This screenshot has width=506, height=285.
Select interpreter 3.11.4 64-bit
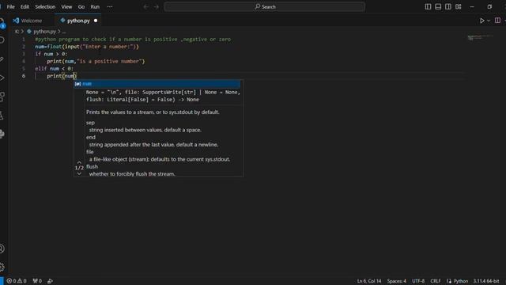coord(486,281)
